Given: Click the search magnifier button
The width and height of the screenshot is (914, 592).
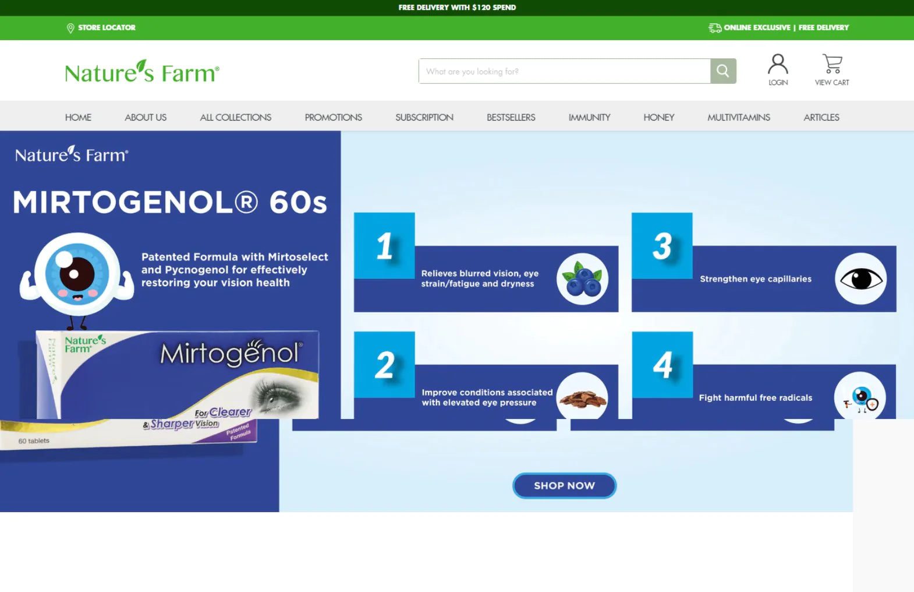Looking at the screenshot, I should pos(723,71).
